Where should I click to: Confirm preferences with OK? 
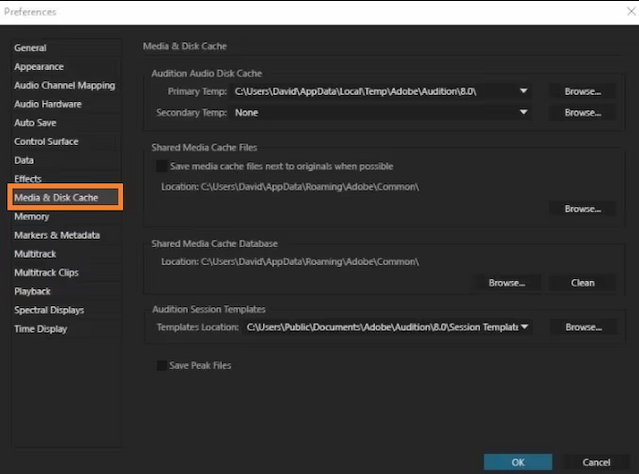[x=518, y=462]
